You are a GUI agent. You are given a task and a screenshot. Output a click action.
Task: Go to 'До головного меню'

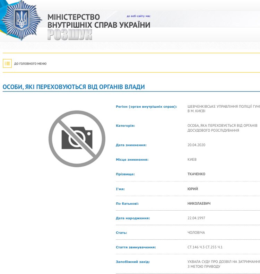tap(30, 64)
